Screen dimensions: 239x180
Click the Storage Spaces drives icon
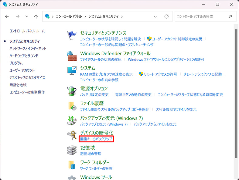tap(72, 150)
